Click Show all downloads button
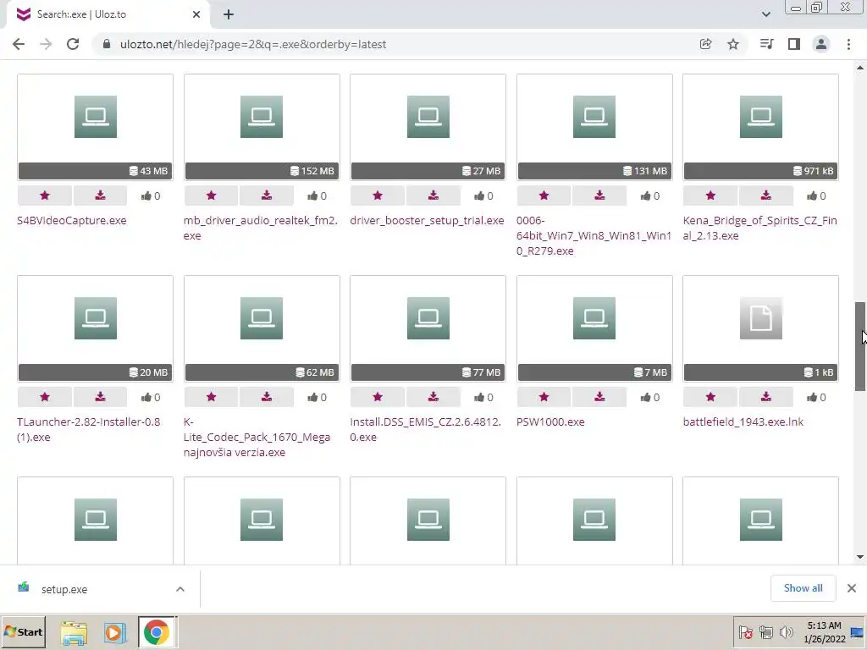The width and height of the screenshot is (867, 650). point(803,588)
